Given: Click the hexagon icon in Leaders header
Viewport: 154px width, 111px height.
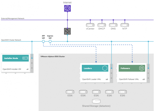Looking at the screenshot, I should (105, 68).
